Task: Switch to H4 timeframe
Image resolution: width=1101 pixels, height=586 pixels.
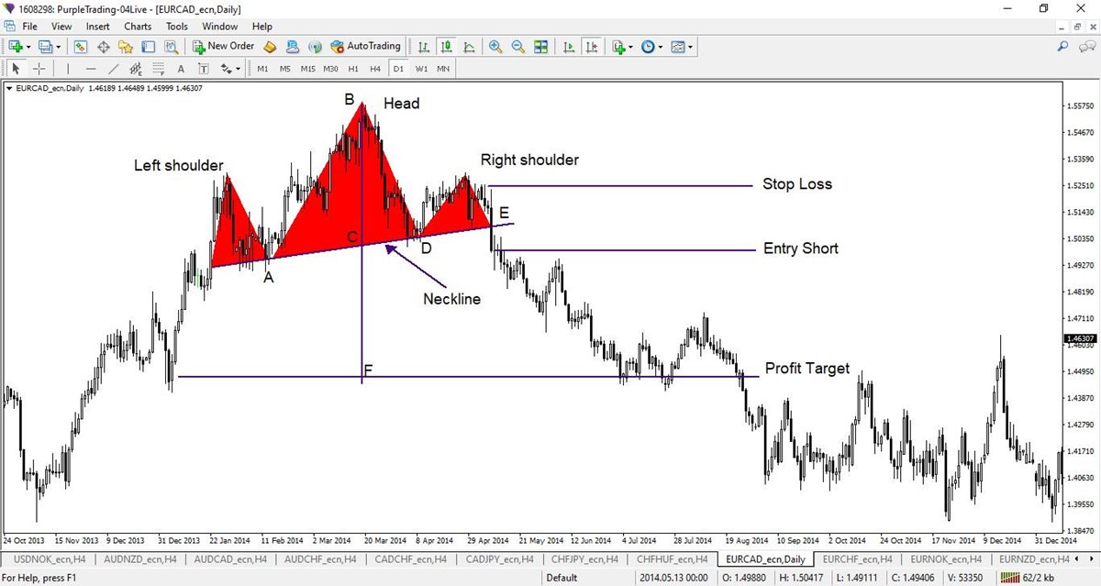Action: pyautogui.click(x=375, y=69)
